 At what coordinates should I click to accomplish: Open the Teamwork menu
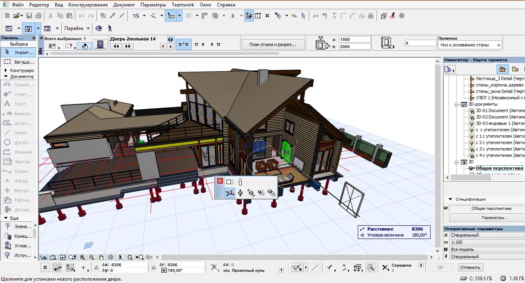(x=183, y=5)
